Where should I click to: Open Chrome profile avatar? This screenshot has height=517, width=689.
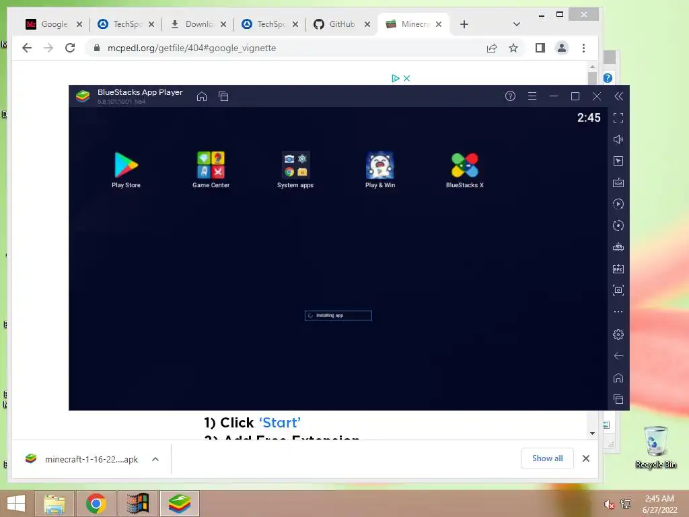[x=562, y=48]
